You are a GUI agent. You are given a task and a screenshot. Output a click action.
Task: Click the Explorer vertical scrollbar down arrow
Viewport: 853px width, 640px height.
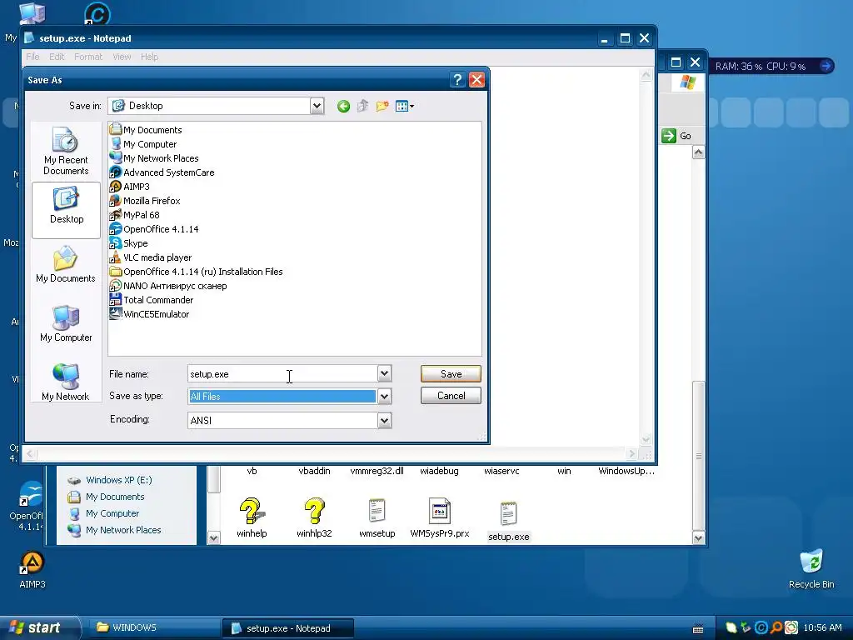click(699, 538)
